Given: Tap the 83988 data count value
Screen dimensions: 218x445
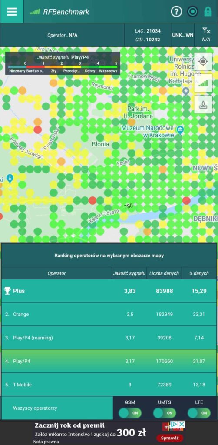Looking at the screenshot, I should pyautogui.click(x=165, y=291).
